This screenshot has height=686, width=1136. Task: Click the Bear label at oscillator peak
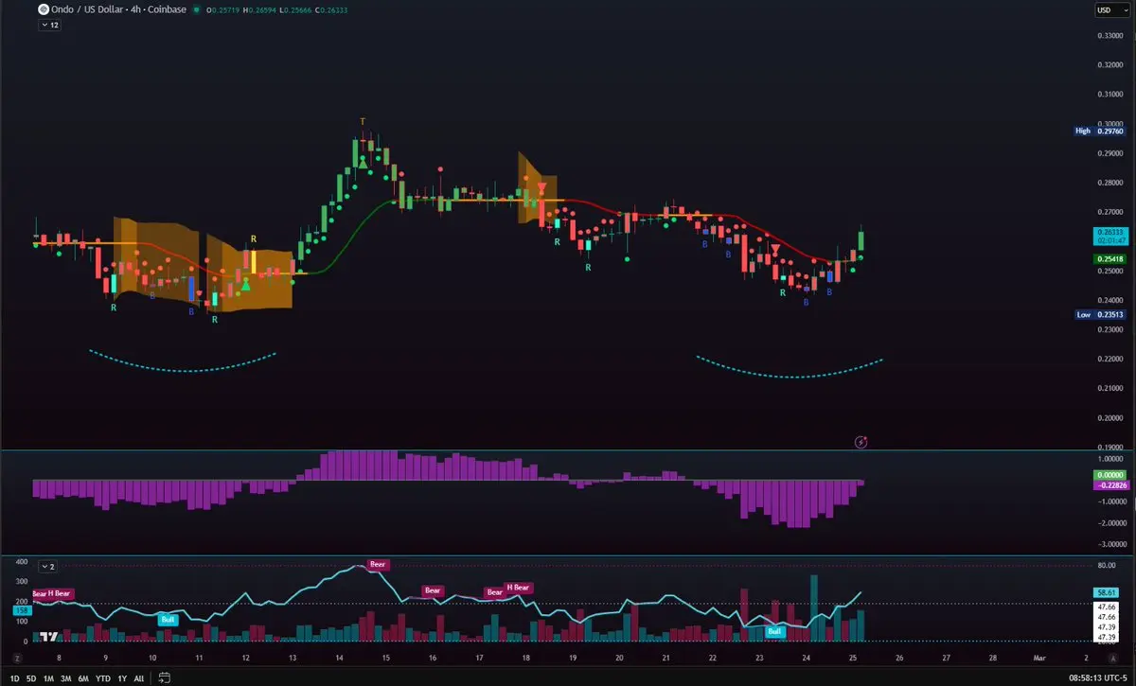pyautogui.click(x=378, y=564)
